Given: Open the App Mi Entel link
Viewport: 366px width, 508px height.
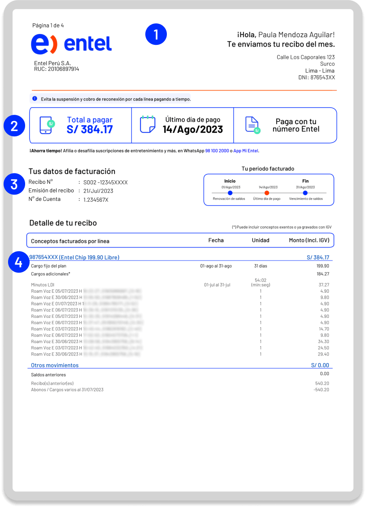Looking at the screenshot, I should [x=246, y=151].
